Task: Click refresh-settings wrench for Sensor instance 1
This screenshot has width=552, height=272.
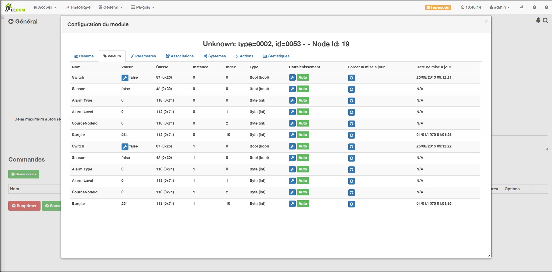Action: coord(292,158)
